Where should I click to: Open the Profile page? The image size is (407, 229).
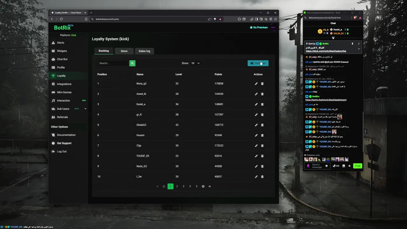[x=61, y=67]
